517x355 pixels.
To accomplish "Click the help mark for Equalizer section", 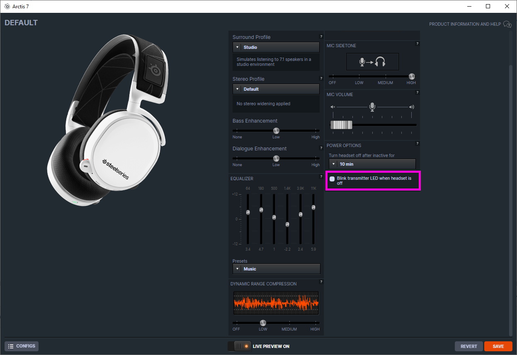I will click(321, 176).
